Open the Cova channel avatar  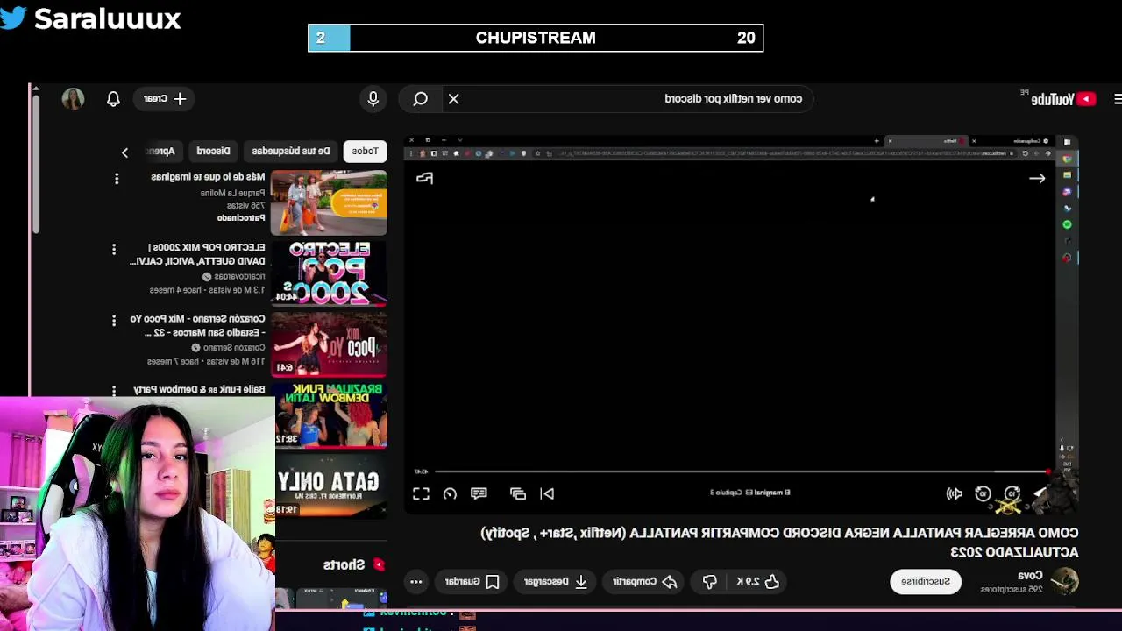tap(1064, 581)
